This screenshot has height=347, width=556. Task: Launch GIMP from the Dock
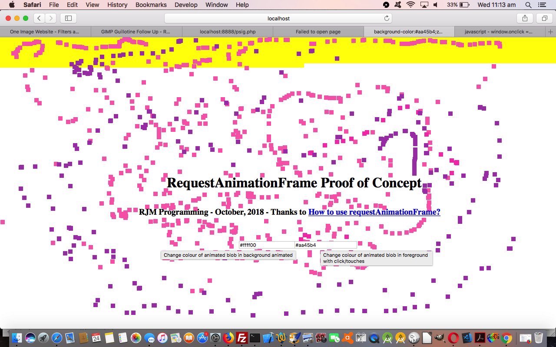[x=440, y=337]
